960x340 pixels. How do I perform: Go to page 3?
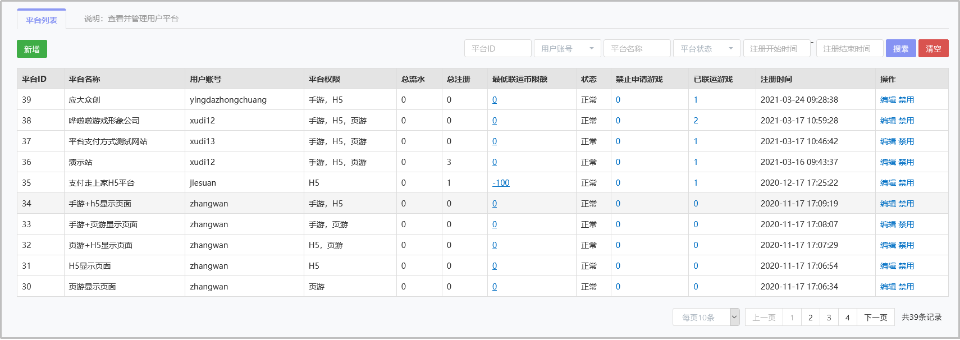pos(829,317)
